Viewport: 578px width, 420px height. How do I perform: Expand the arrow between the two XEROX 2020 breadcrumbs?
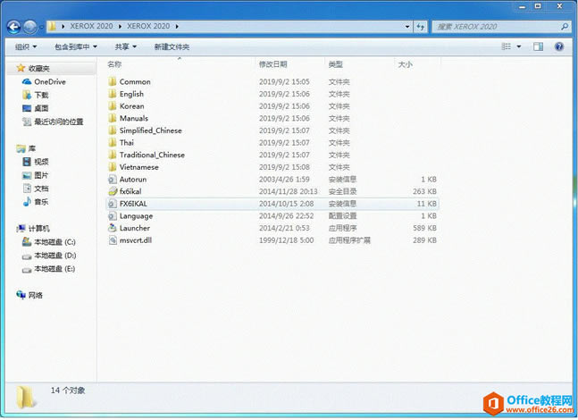[121, 27]
